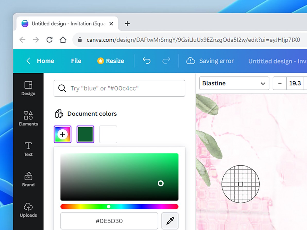Click Home in the top bar
Screen dimensions: 307x230
45,61
